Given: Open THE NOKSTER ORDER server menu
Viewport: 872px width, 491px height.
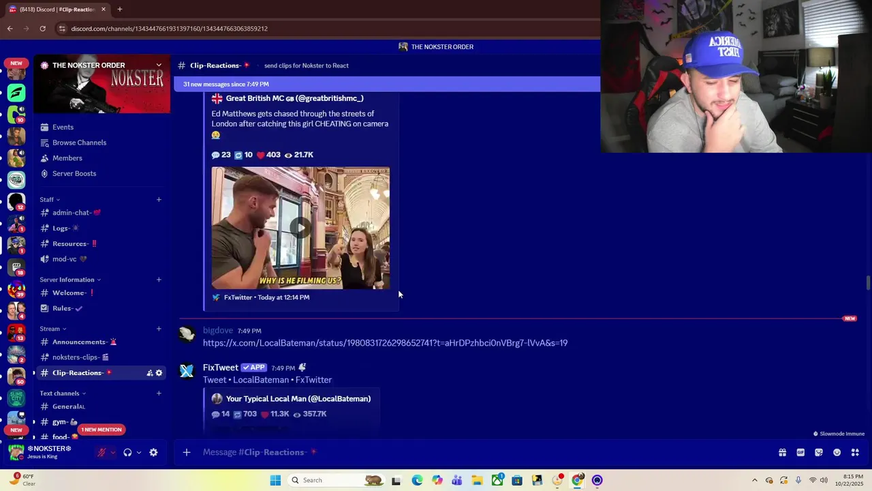Looking at the screenshot, I should (102, 65).
